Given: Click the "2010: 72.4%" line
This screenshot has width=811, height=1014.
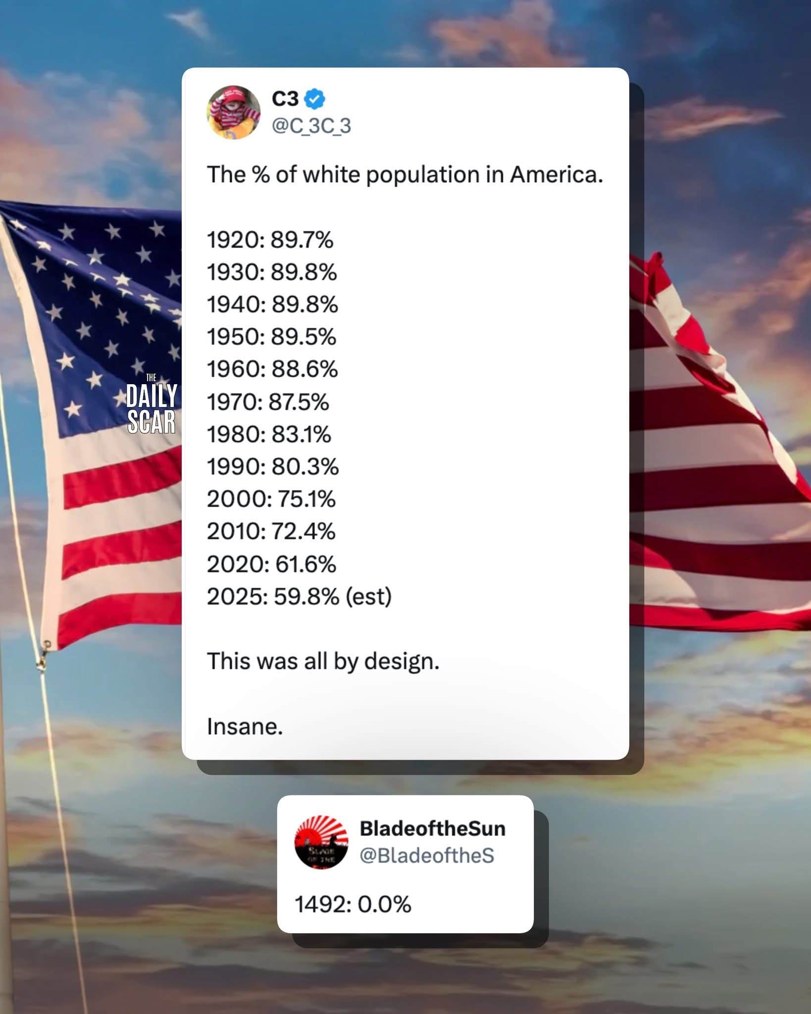Looking at the screenshot, I should (x=271, y=532).
